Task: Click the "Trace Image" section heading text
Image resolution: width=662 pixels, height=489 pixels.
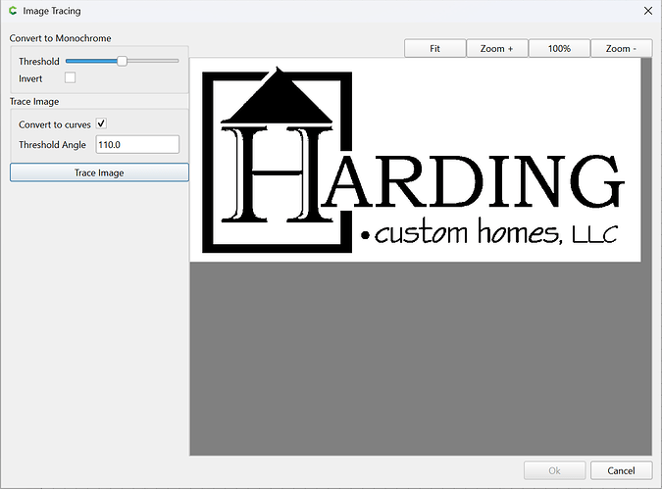Action: click(34, 101)
